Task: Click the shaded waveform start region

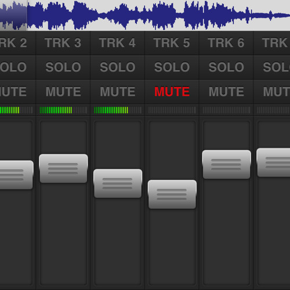Action: 13,15
